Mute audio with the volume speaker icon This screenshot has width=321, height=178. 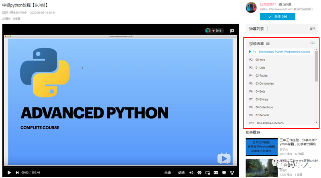coord(191,172)
